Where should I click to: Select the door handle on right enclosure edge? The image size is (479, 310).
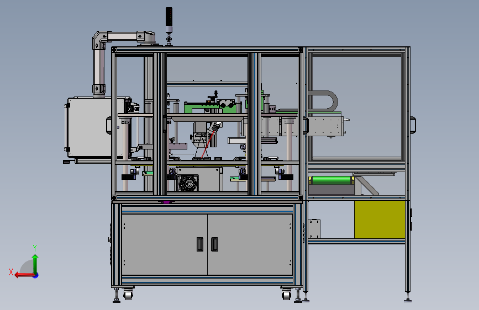coord(413,125)
